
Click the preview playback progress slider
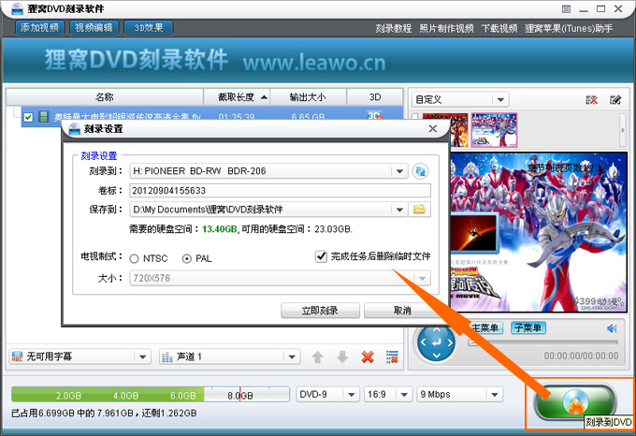pos(542,342)
